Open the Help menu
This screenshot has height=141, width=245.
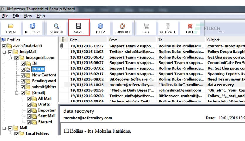pos(41,16)
